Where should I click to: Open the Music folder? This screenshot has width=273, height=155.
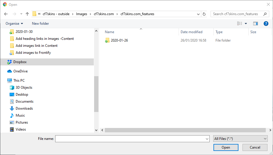20,115
